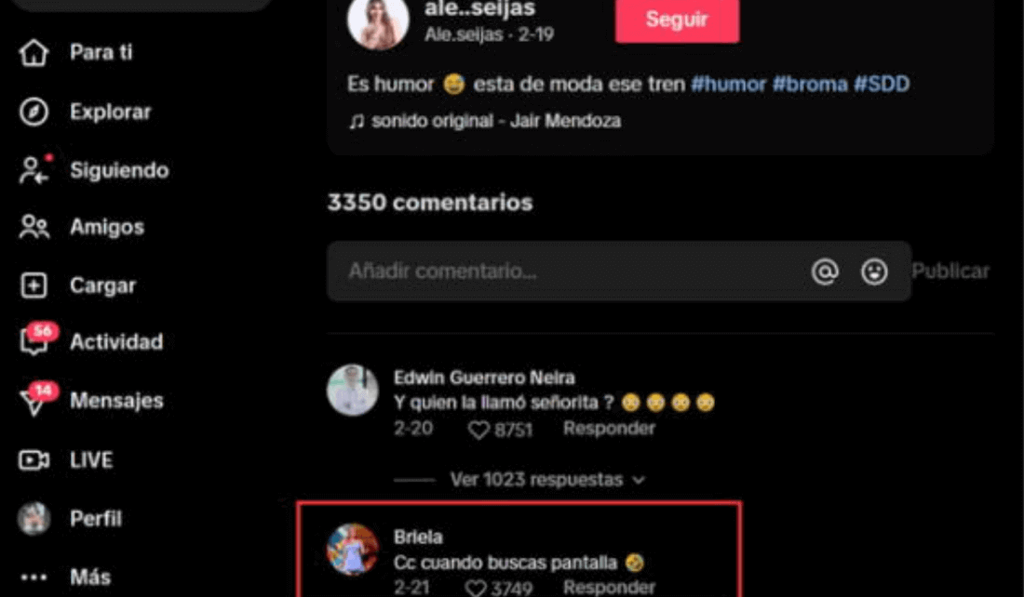
Task: Click the @ mention icon in comment box
Action: coord(825,271)
